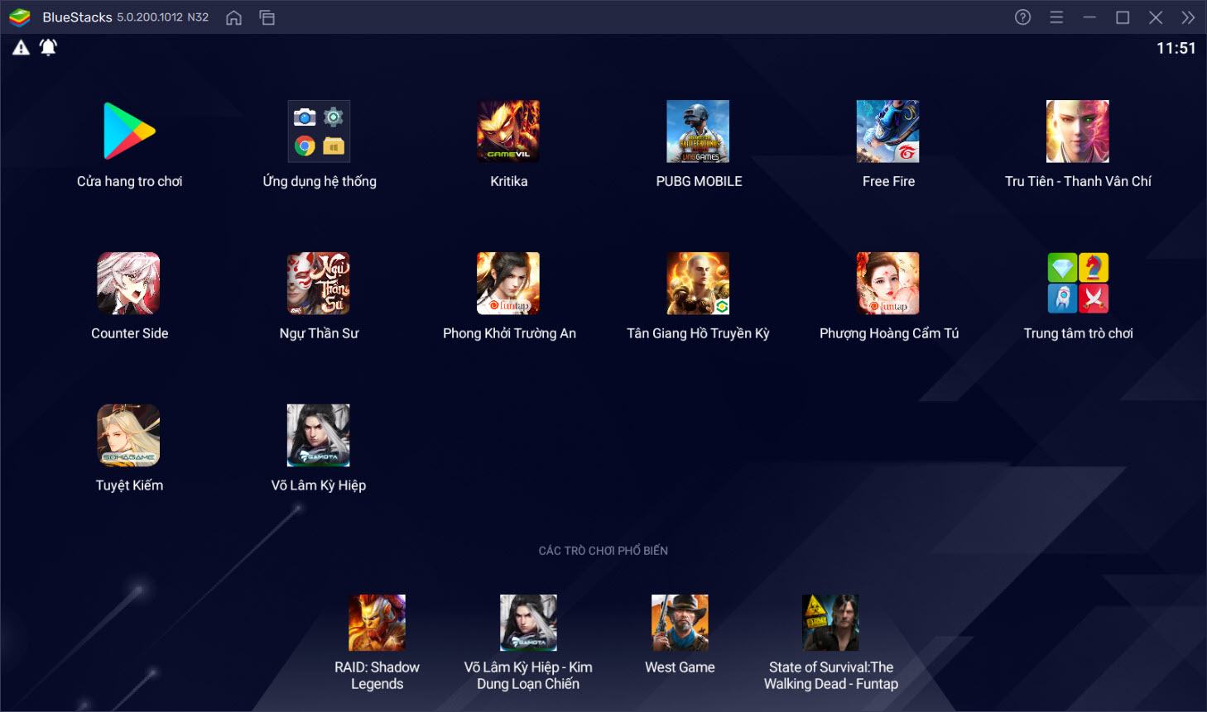This screenshot has width=1207, height=712.
Task: Open the Ngự Thần Sư game icon
Action: point(319,283)
